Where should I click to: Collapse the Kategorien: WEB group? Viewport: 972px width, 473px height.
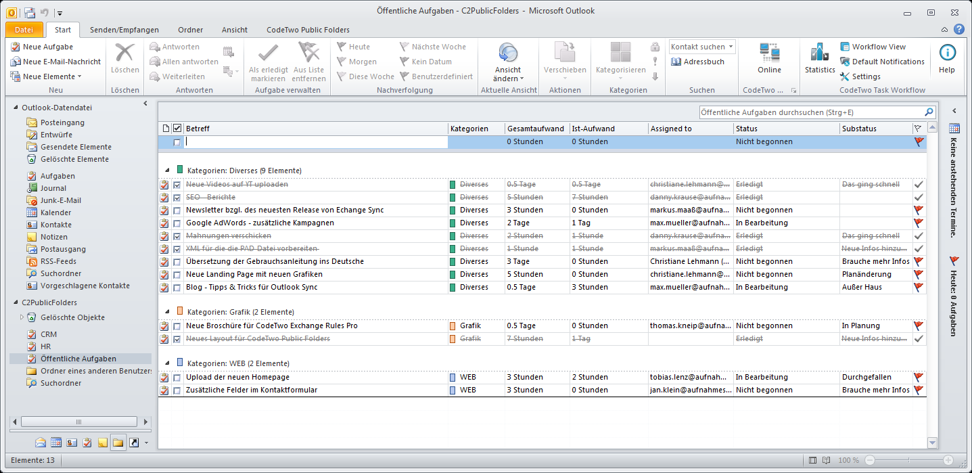tap(166, 363)
